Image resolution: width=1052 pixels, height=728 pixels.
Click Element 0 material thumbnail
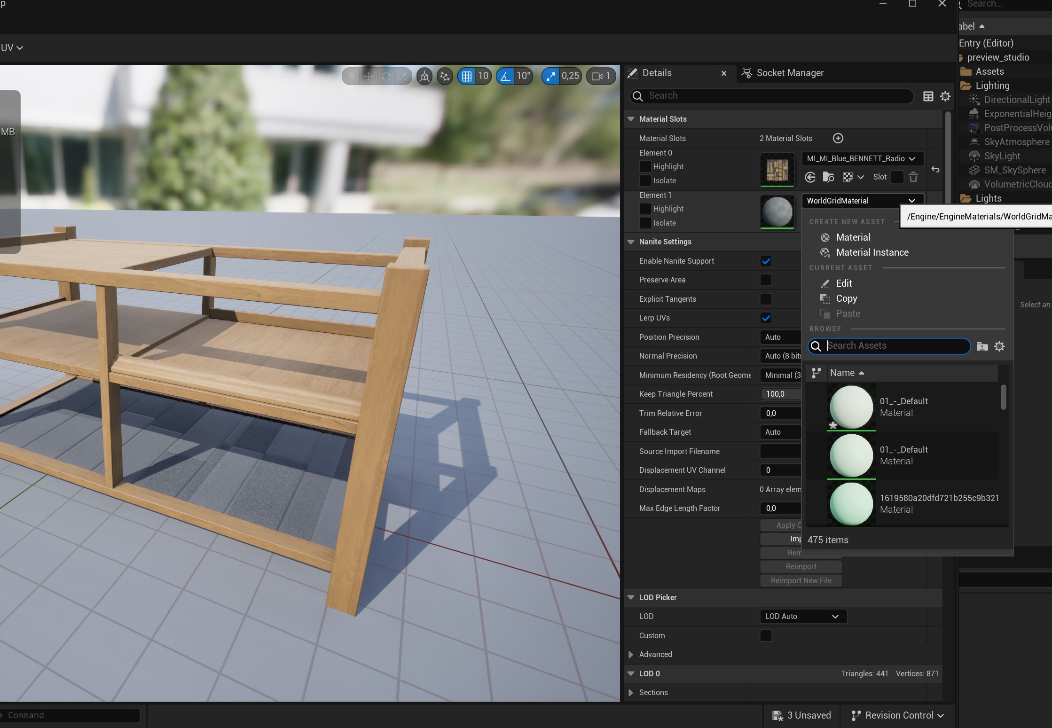[777, 170]
